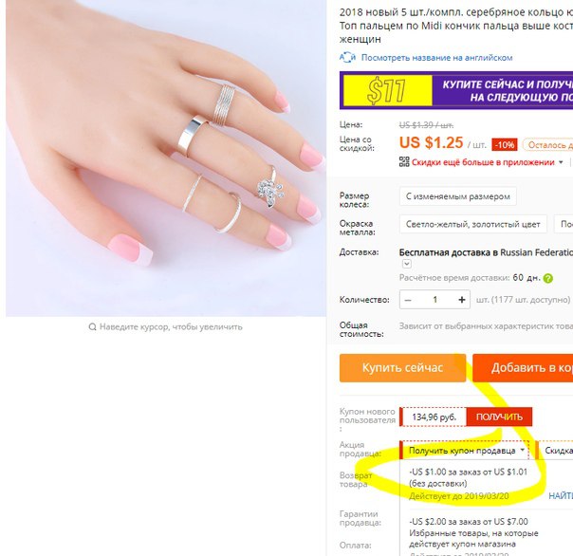Click 'Посмотреть название на английском' link
This screenshot has width=573, height=556.
(436, 58)
